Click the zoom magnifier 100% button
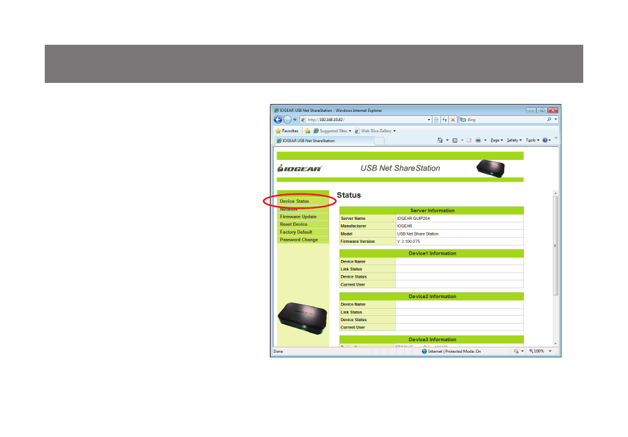This screenshot has width=628, height=437. point(536,351)
